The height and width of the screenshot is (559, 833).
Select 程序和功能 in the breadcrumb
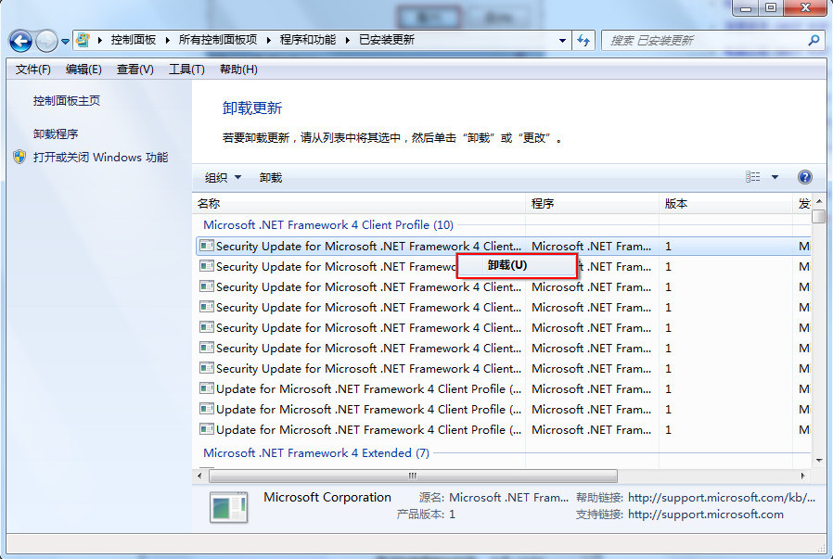(308, 40)
